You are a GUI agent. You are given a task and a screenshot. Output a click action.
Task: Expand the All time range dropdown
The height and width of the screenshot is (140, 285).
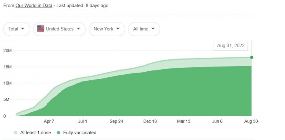coord(144,29)
